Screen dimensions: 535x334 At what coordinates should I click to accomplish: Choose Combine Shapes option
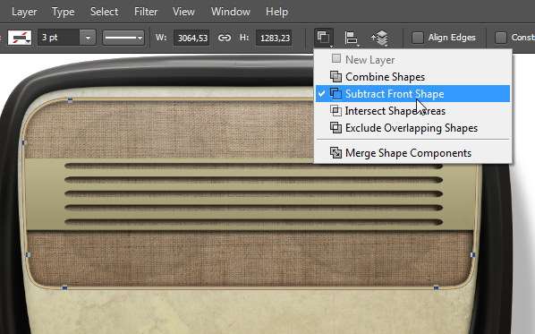tap(412, 76)
